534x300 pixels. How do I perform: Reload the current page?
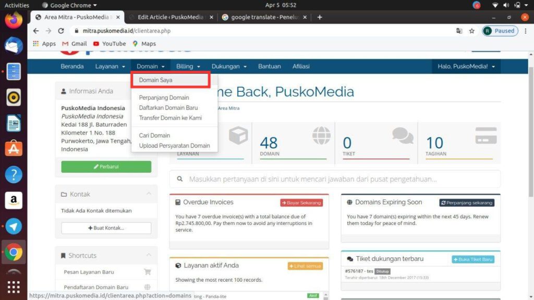point(61,31)
